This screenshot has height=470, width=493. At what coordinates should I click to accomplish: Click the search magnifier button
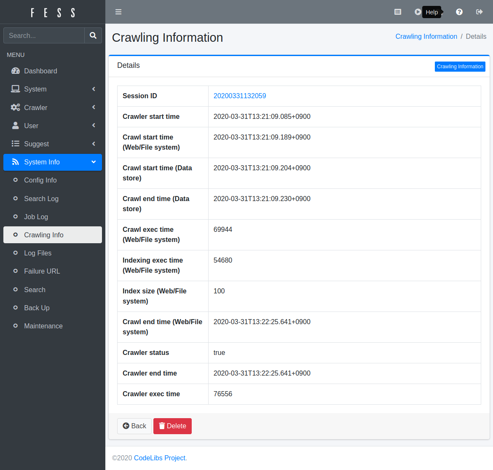click(93, 35)
